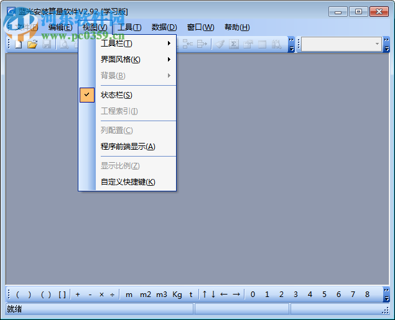Open the empty toolbar combo box
The image size is (395, 320).
[342, 44]
